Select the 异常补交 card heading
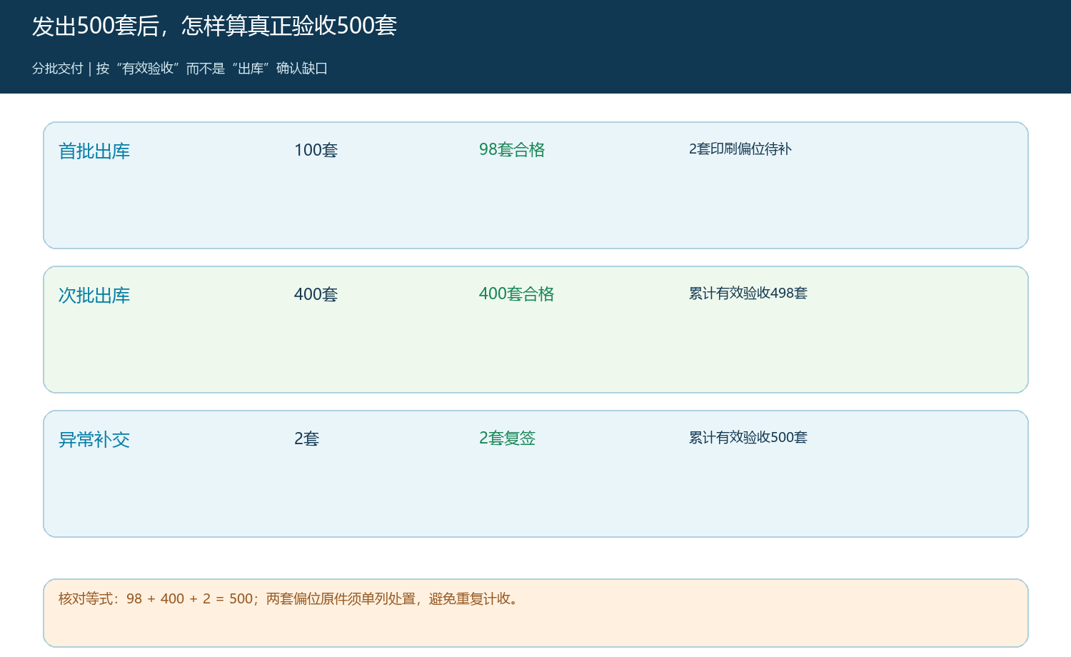Viewport: 1071px width, 657px height. pos(94,440)
